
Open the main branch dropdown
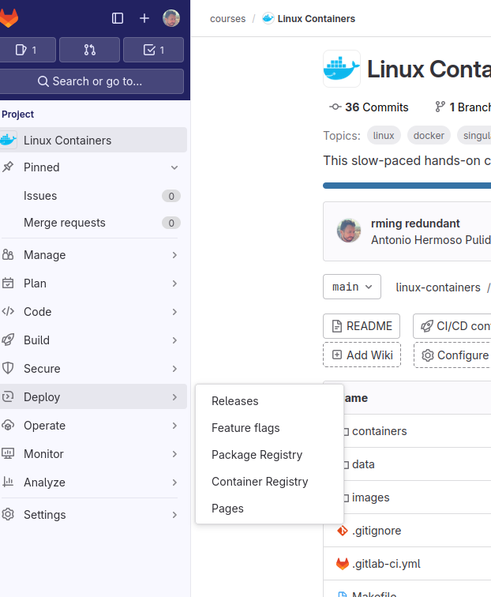351,287
